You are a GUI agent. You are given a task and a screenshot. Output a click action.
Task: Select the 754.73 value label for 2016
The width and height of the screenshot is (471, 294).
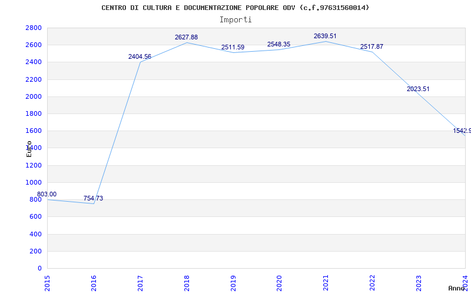pos(93,198)
